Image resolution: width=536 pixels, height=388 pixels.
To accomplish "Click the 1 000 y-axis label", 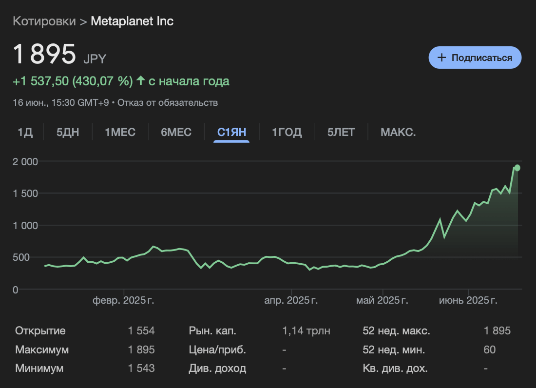I will [25, 226].
